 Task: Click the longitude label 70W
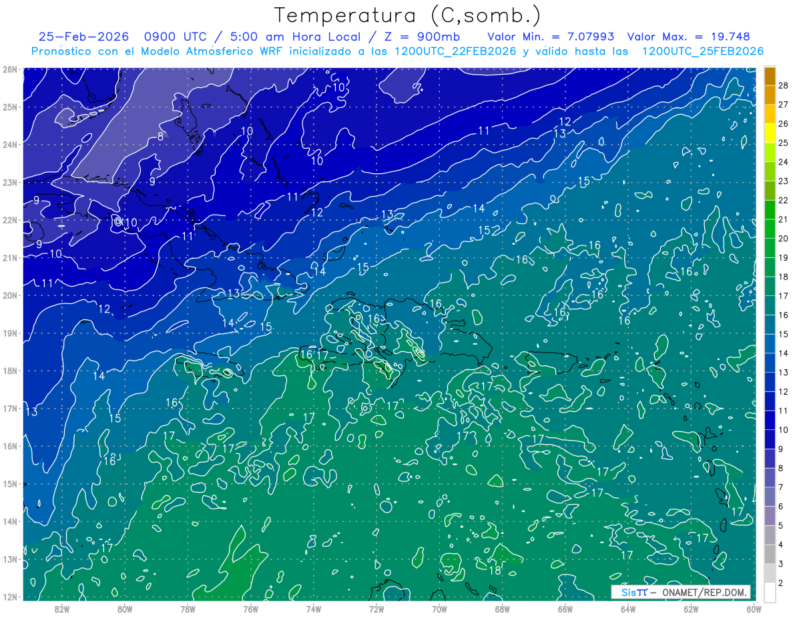click(x=439, y=609)
